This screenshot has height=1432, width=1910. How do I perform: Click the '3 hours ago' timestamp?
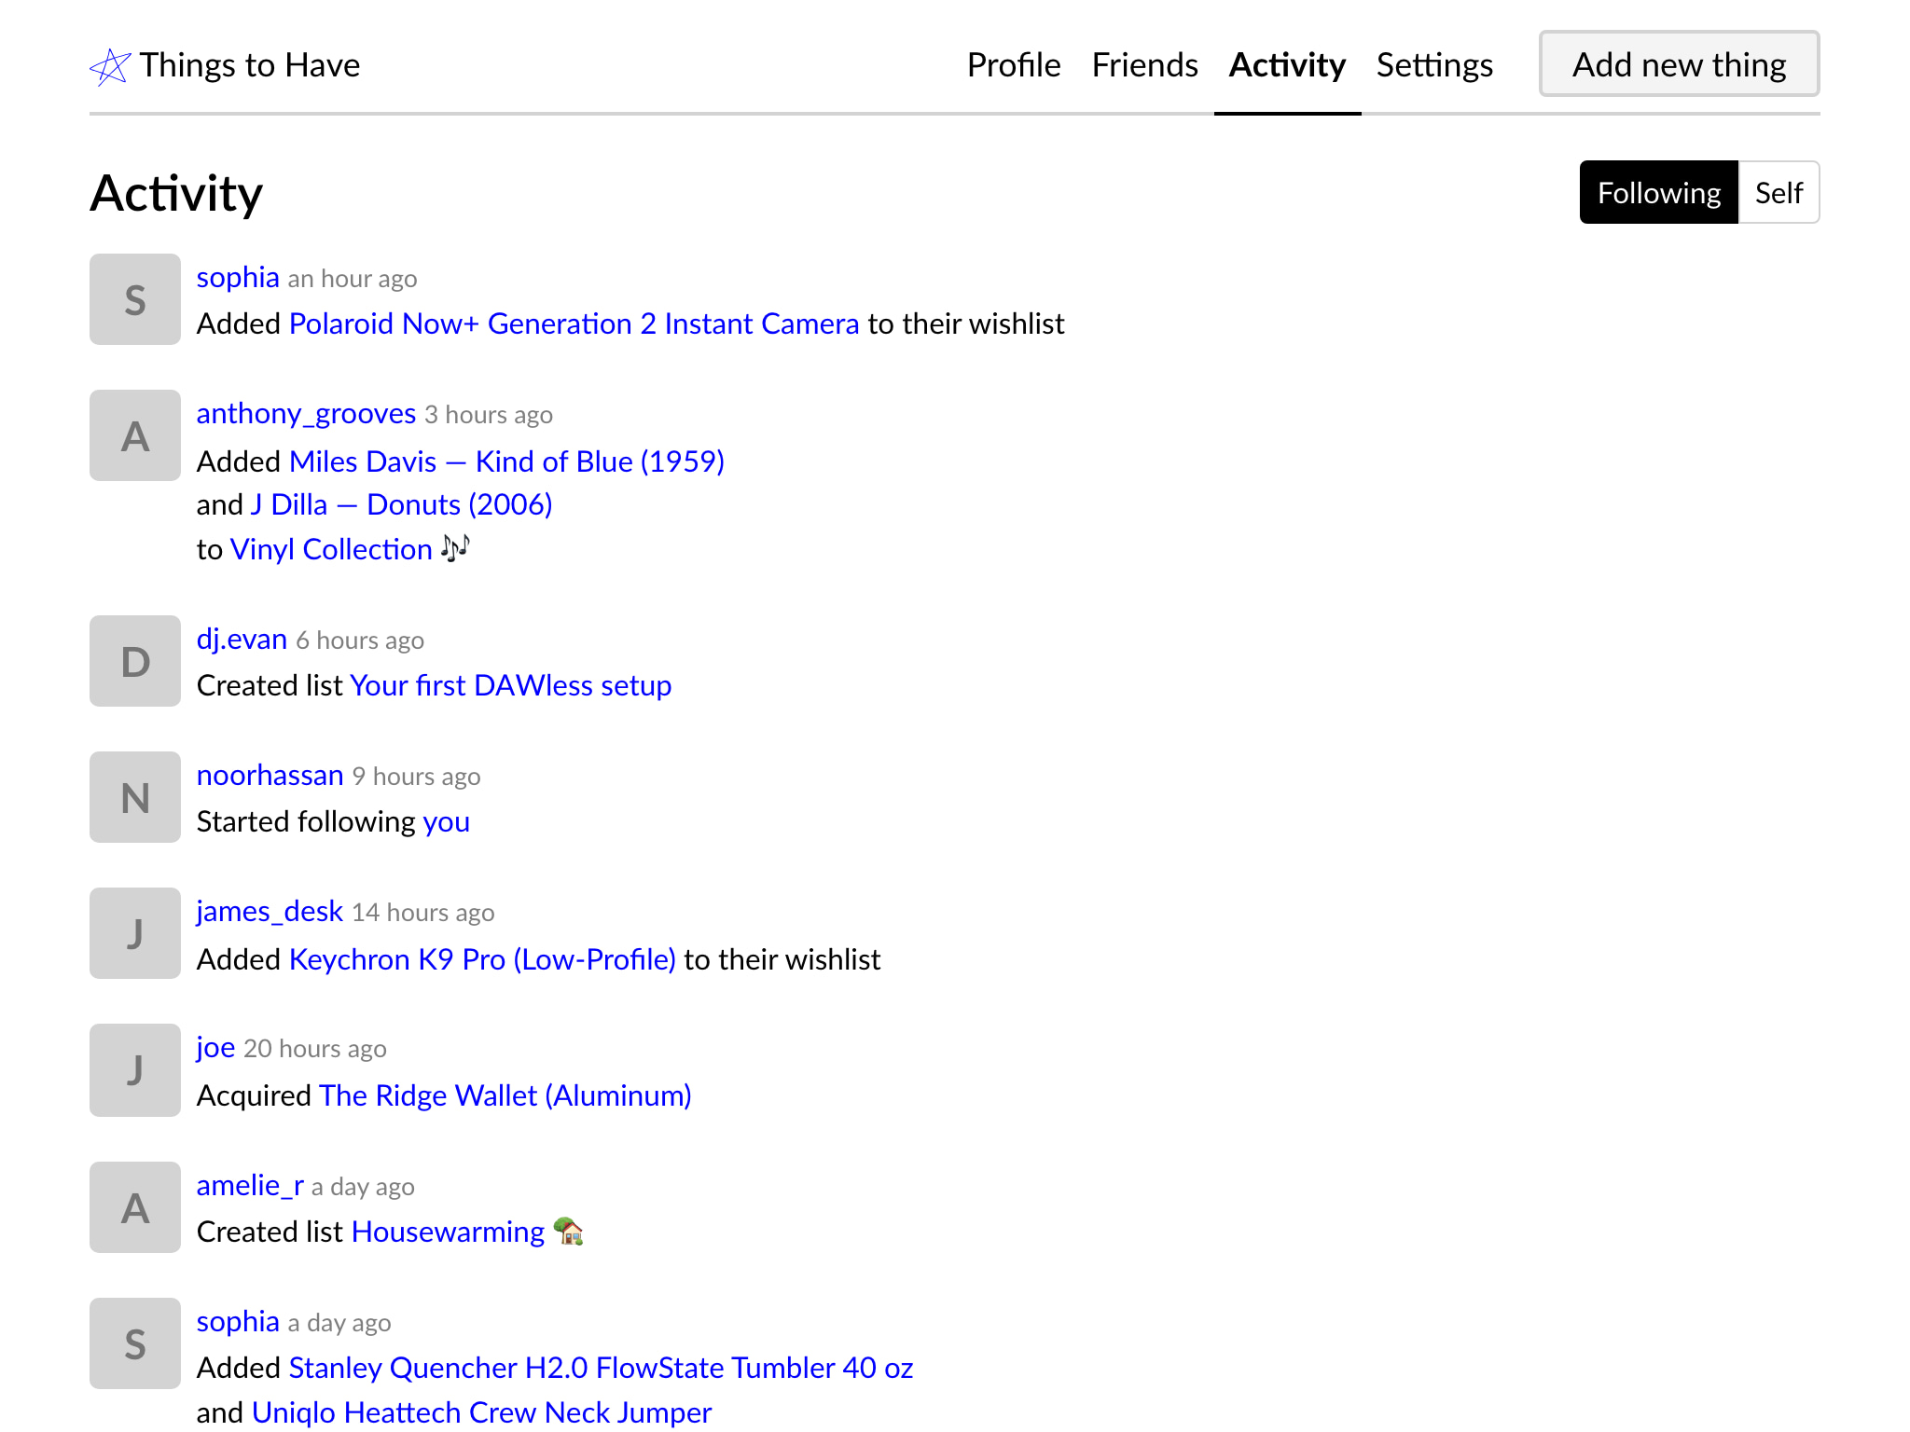(489, 415)
